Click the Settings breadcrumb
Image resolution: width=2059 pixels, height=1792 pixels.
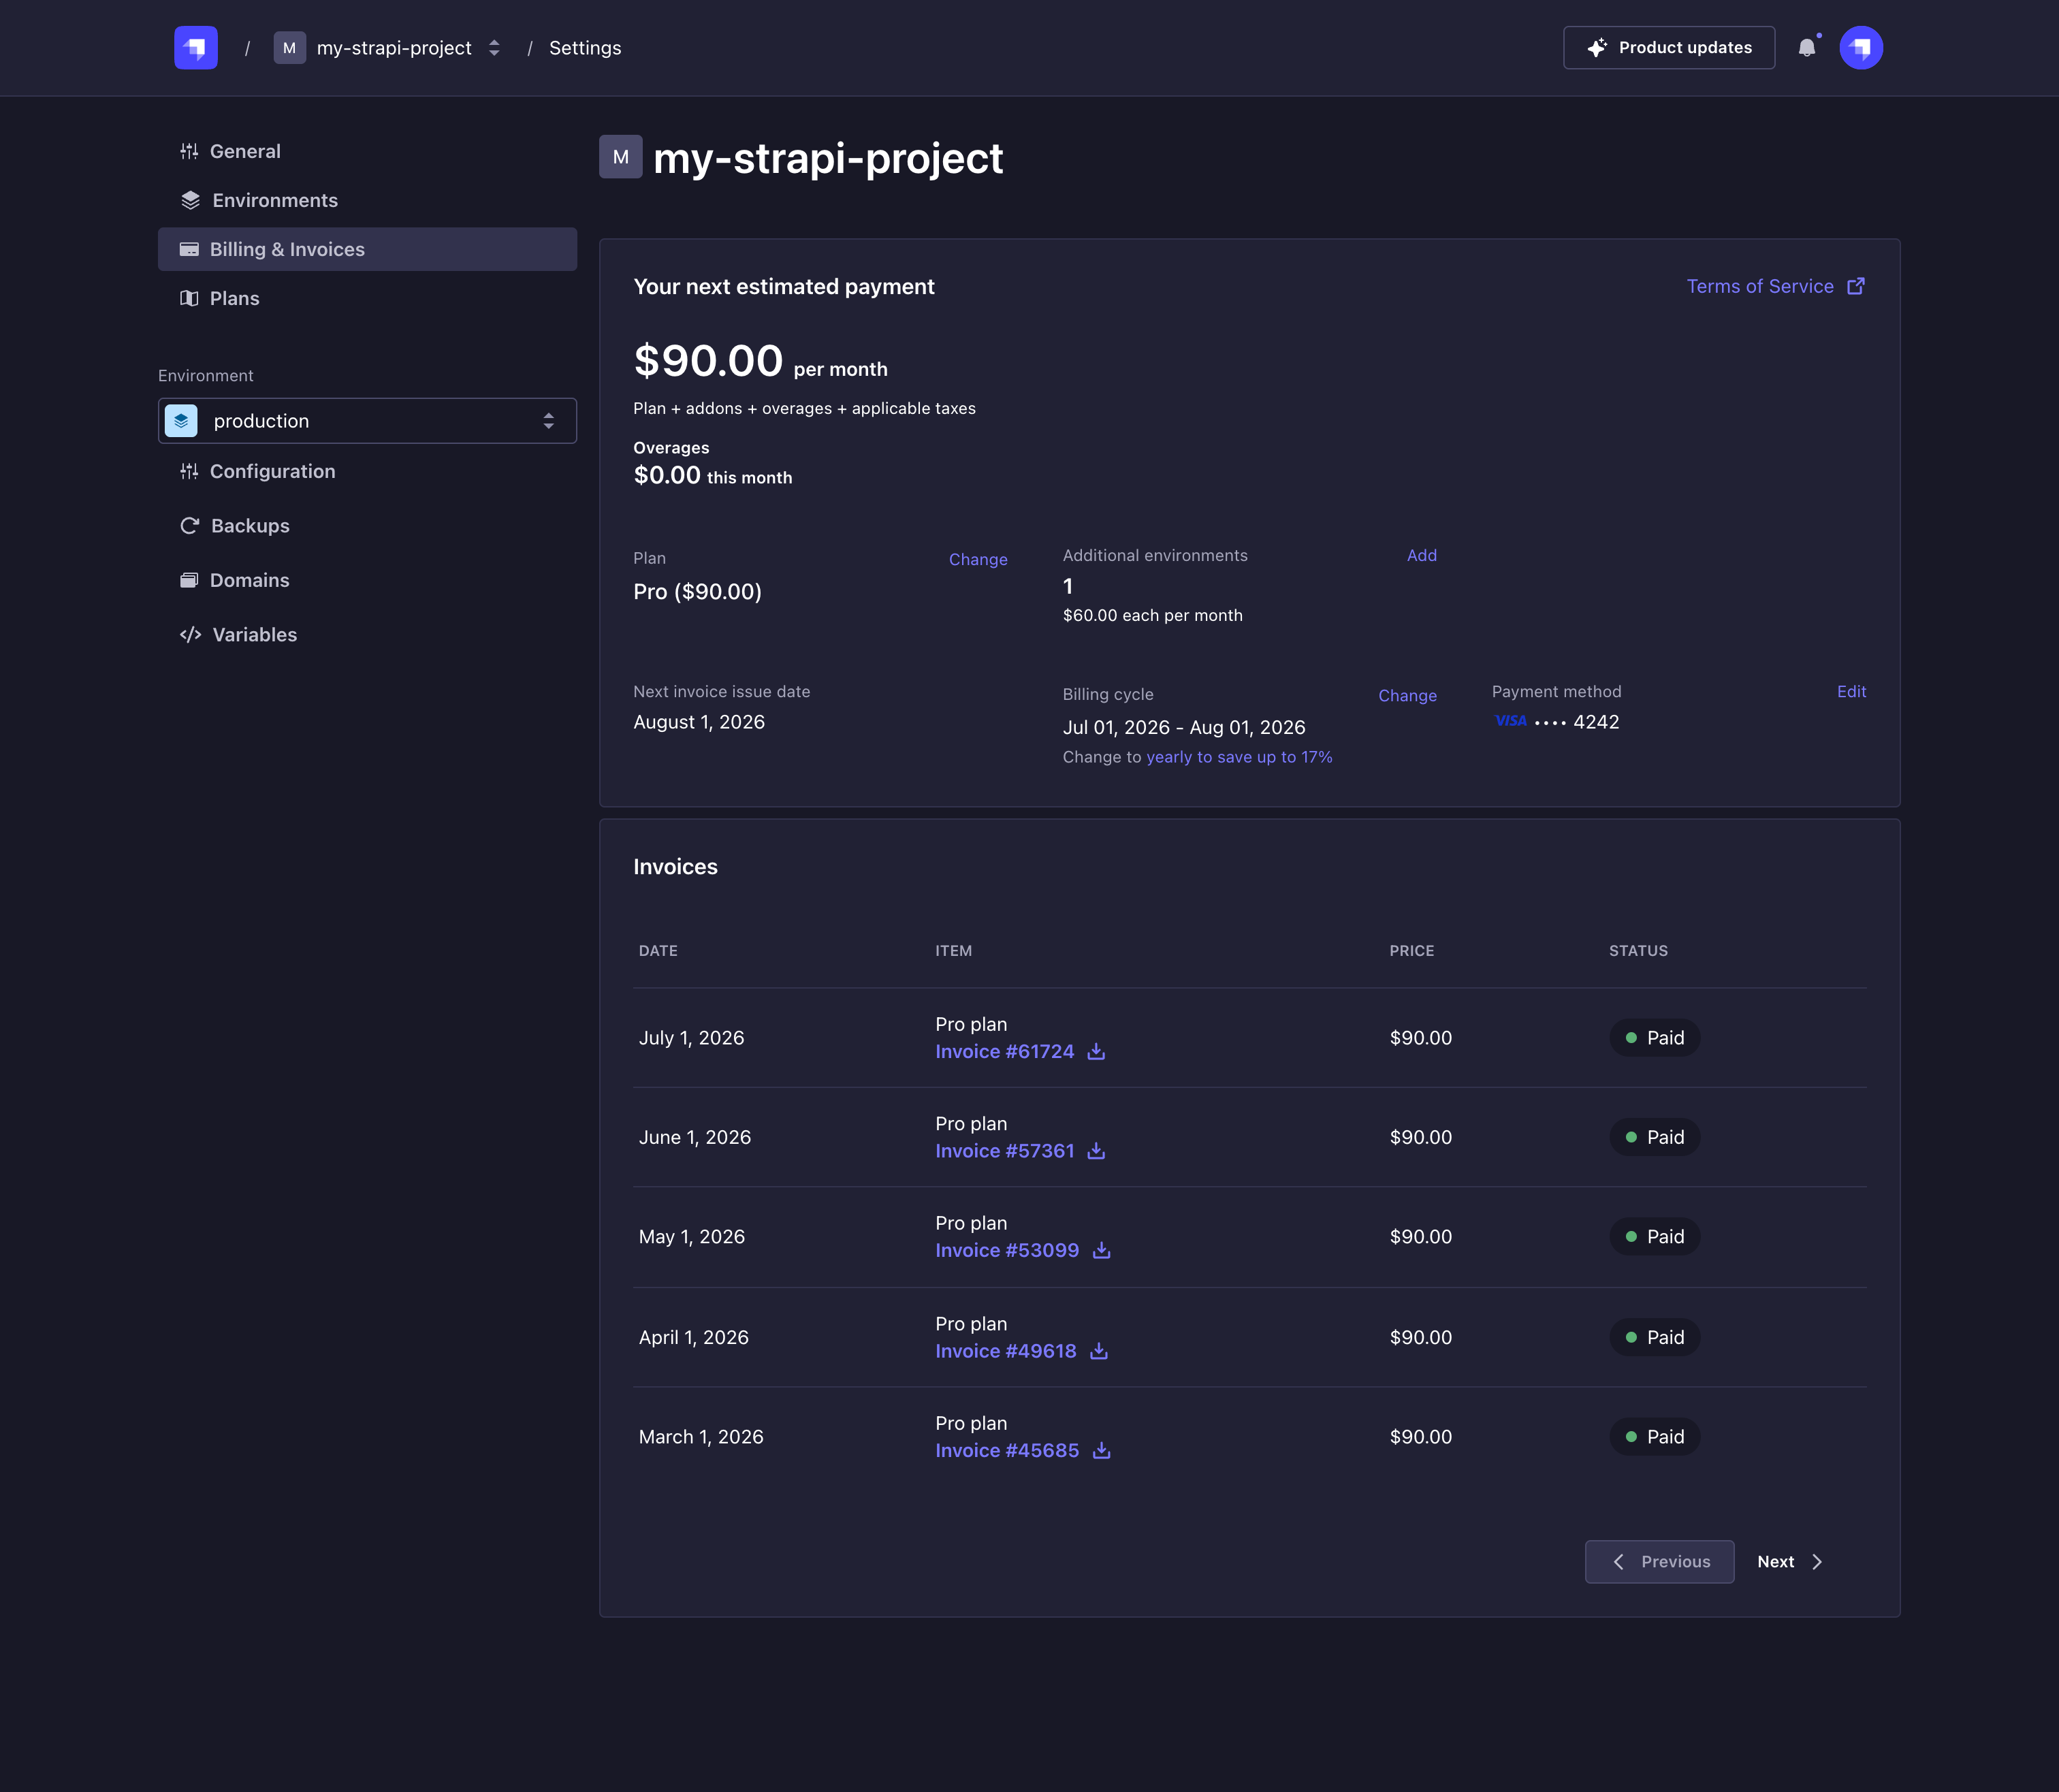click(x=585, y=48)
